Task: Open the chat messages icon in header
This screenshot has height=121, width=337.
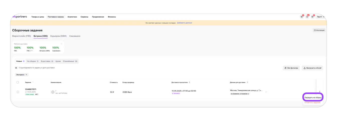Action: tap(302, 17)
